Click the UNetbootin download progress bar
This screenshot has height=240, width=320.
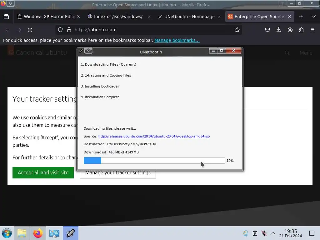(154, 160)
